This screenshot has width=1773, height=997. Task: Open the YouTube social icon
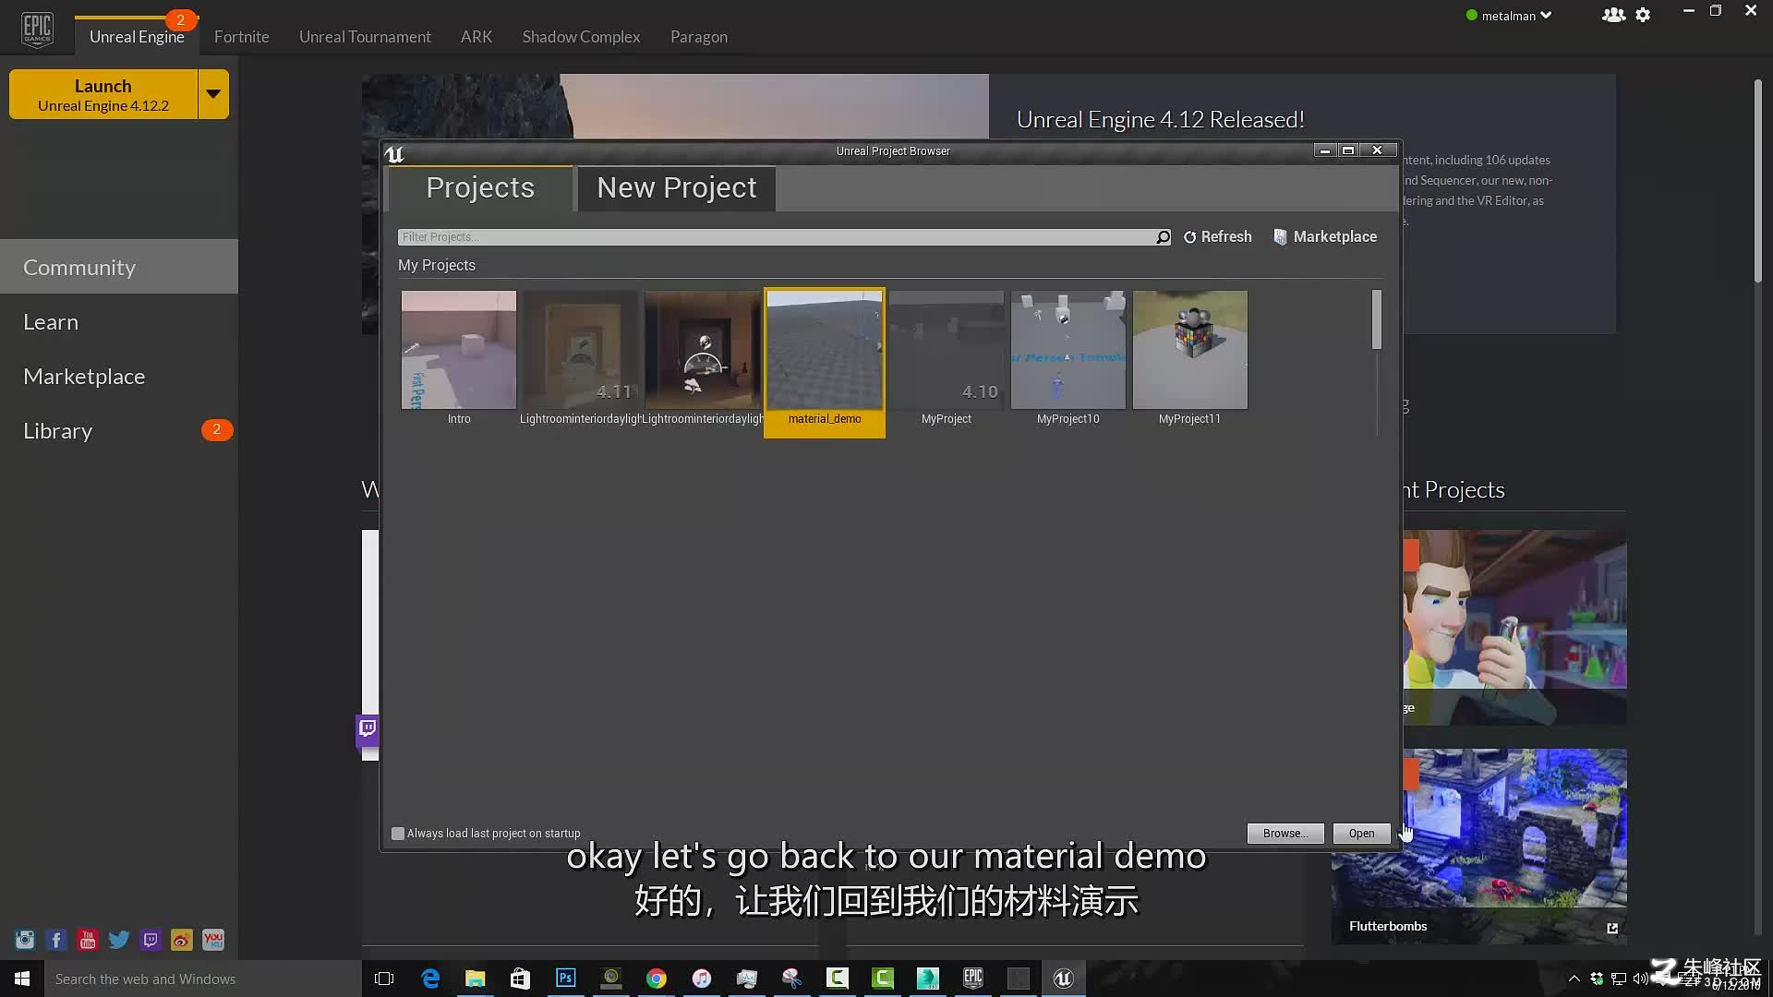pyautogui.click(x=88, y=940)
